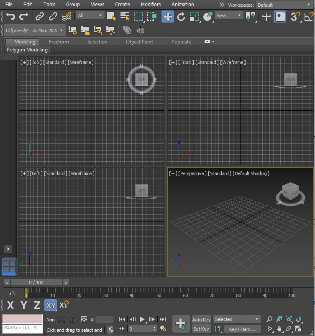
Task: Click the Key Filters button
Action: [243, 329]
